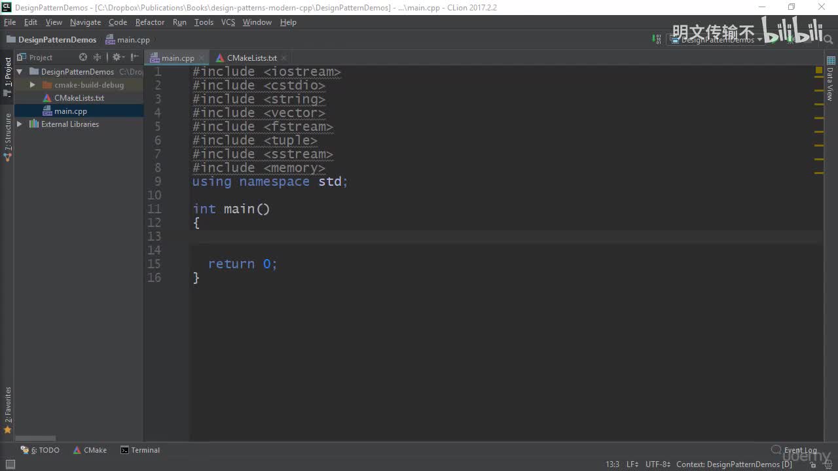Select CMakeLists.txt in the project tree
The height and width of the screenshot is (471, 838).
click(x=79, y=98)
